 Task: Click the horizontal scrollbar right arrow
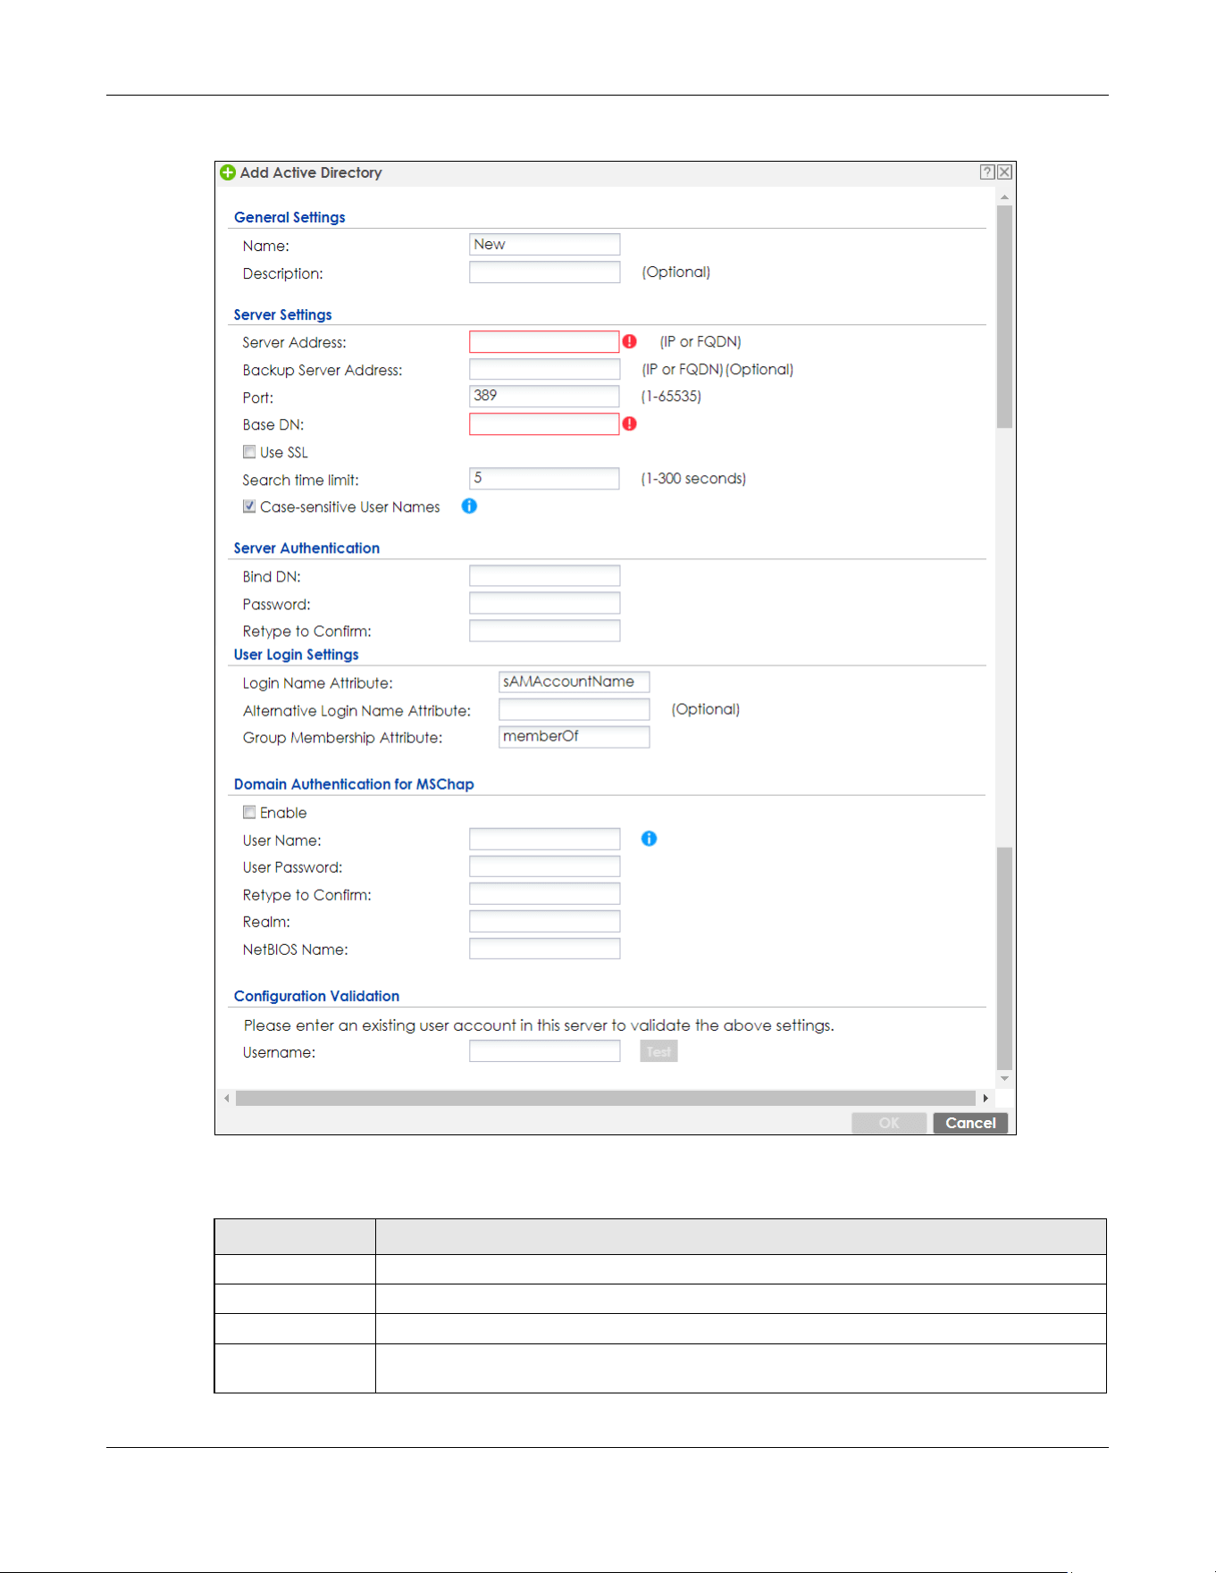(985, 1098)
